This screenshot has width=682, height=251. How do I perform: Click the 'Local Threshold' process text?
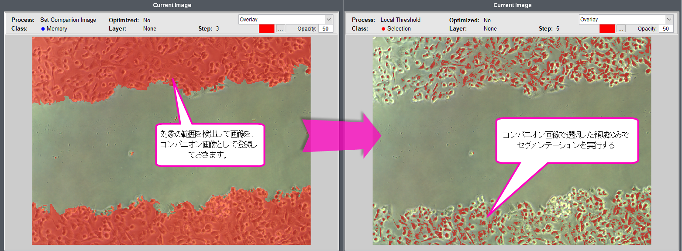[x=400, y=20]
